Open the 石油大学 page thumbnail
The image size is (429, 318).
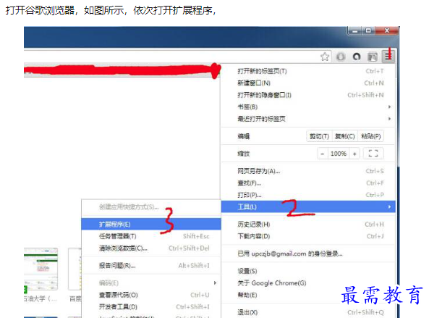41,269
